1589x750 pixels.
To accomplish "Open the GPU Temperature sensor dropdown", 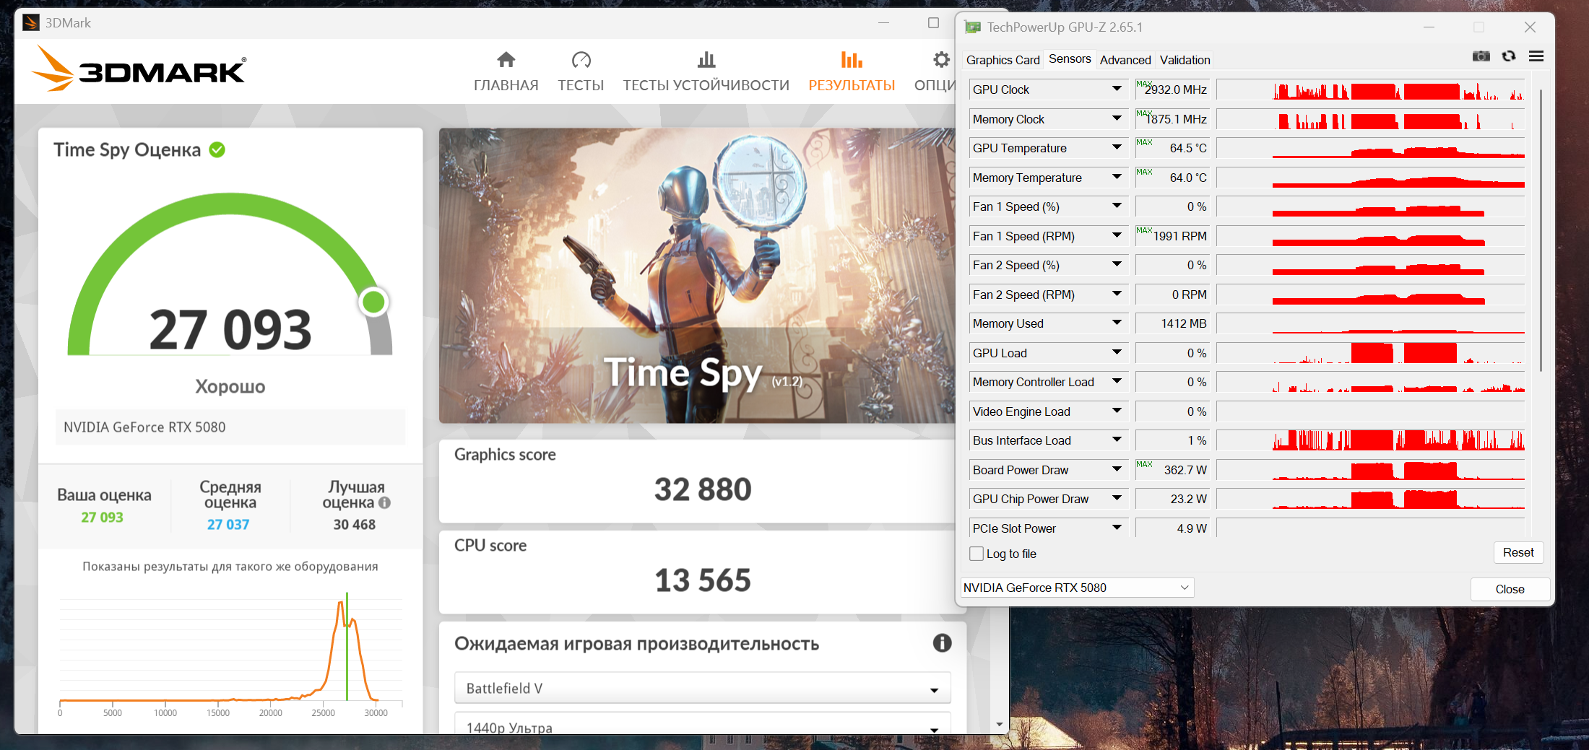I will [x=1117, y=147].
